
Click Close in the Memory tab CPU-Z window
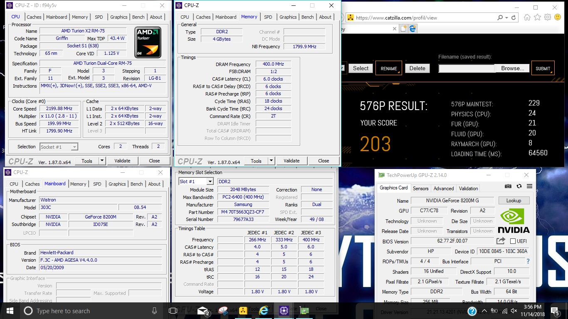click(324, 161)
